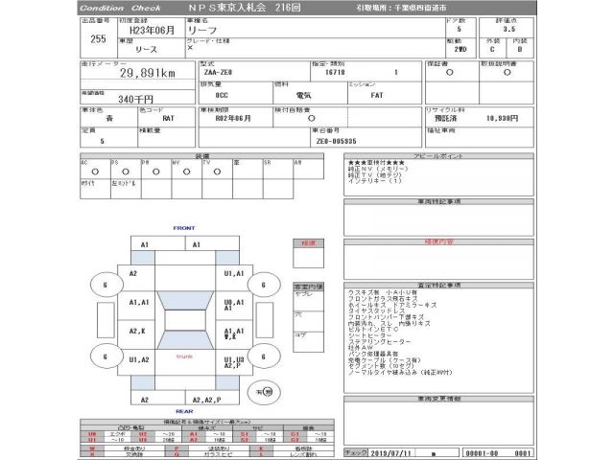Select the 客室内張 header

308,287
